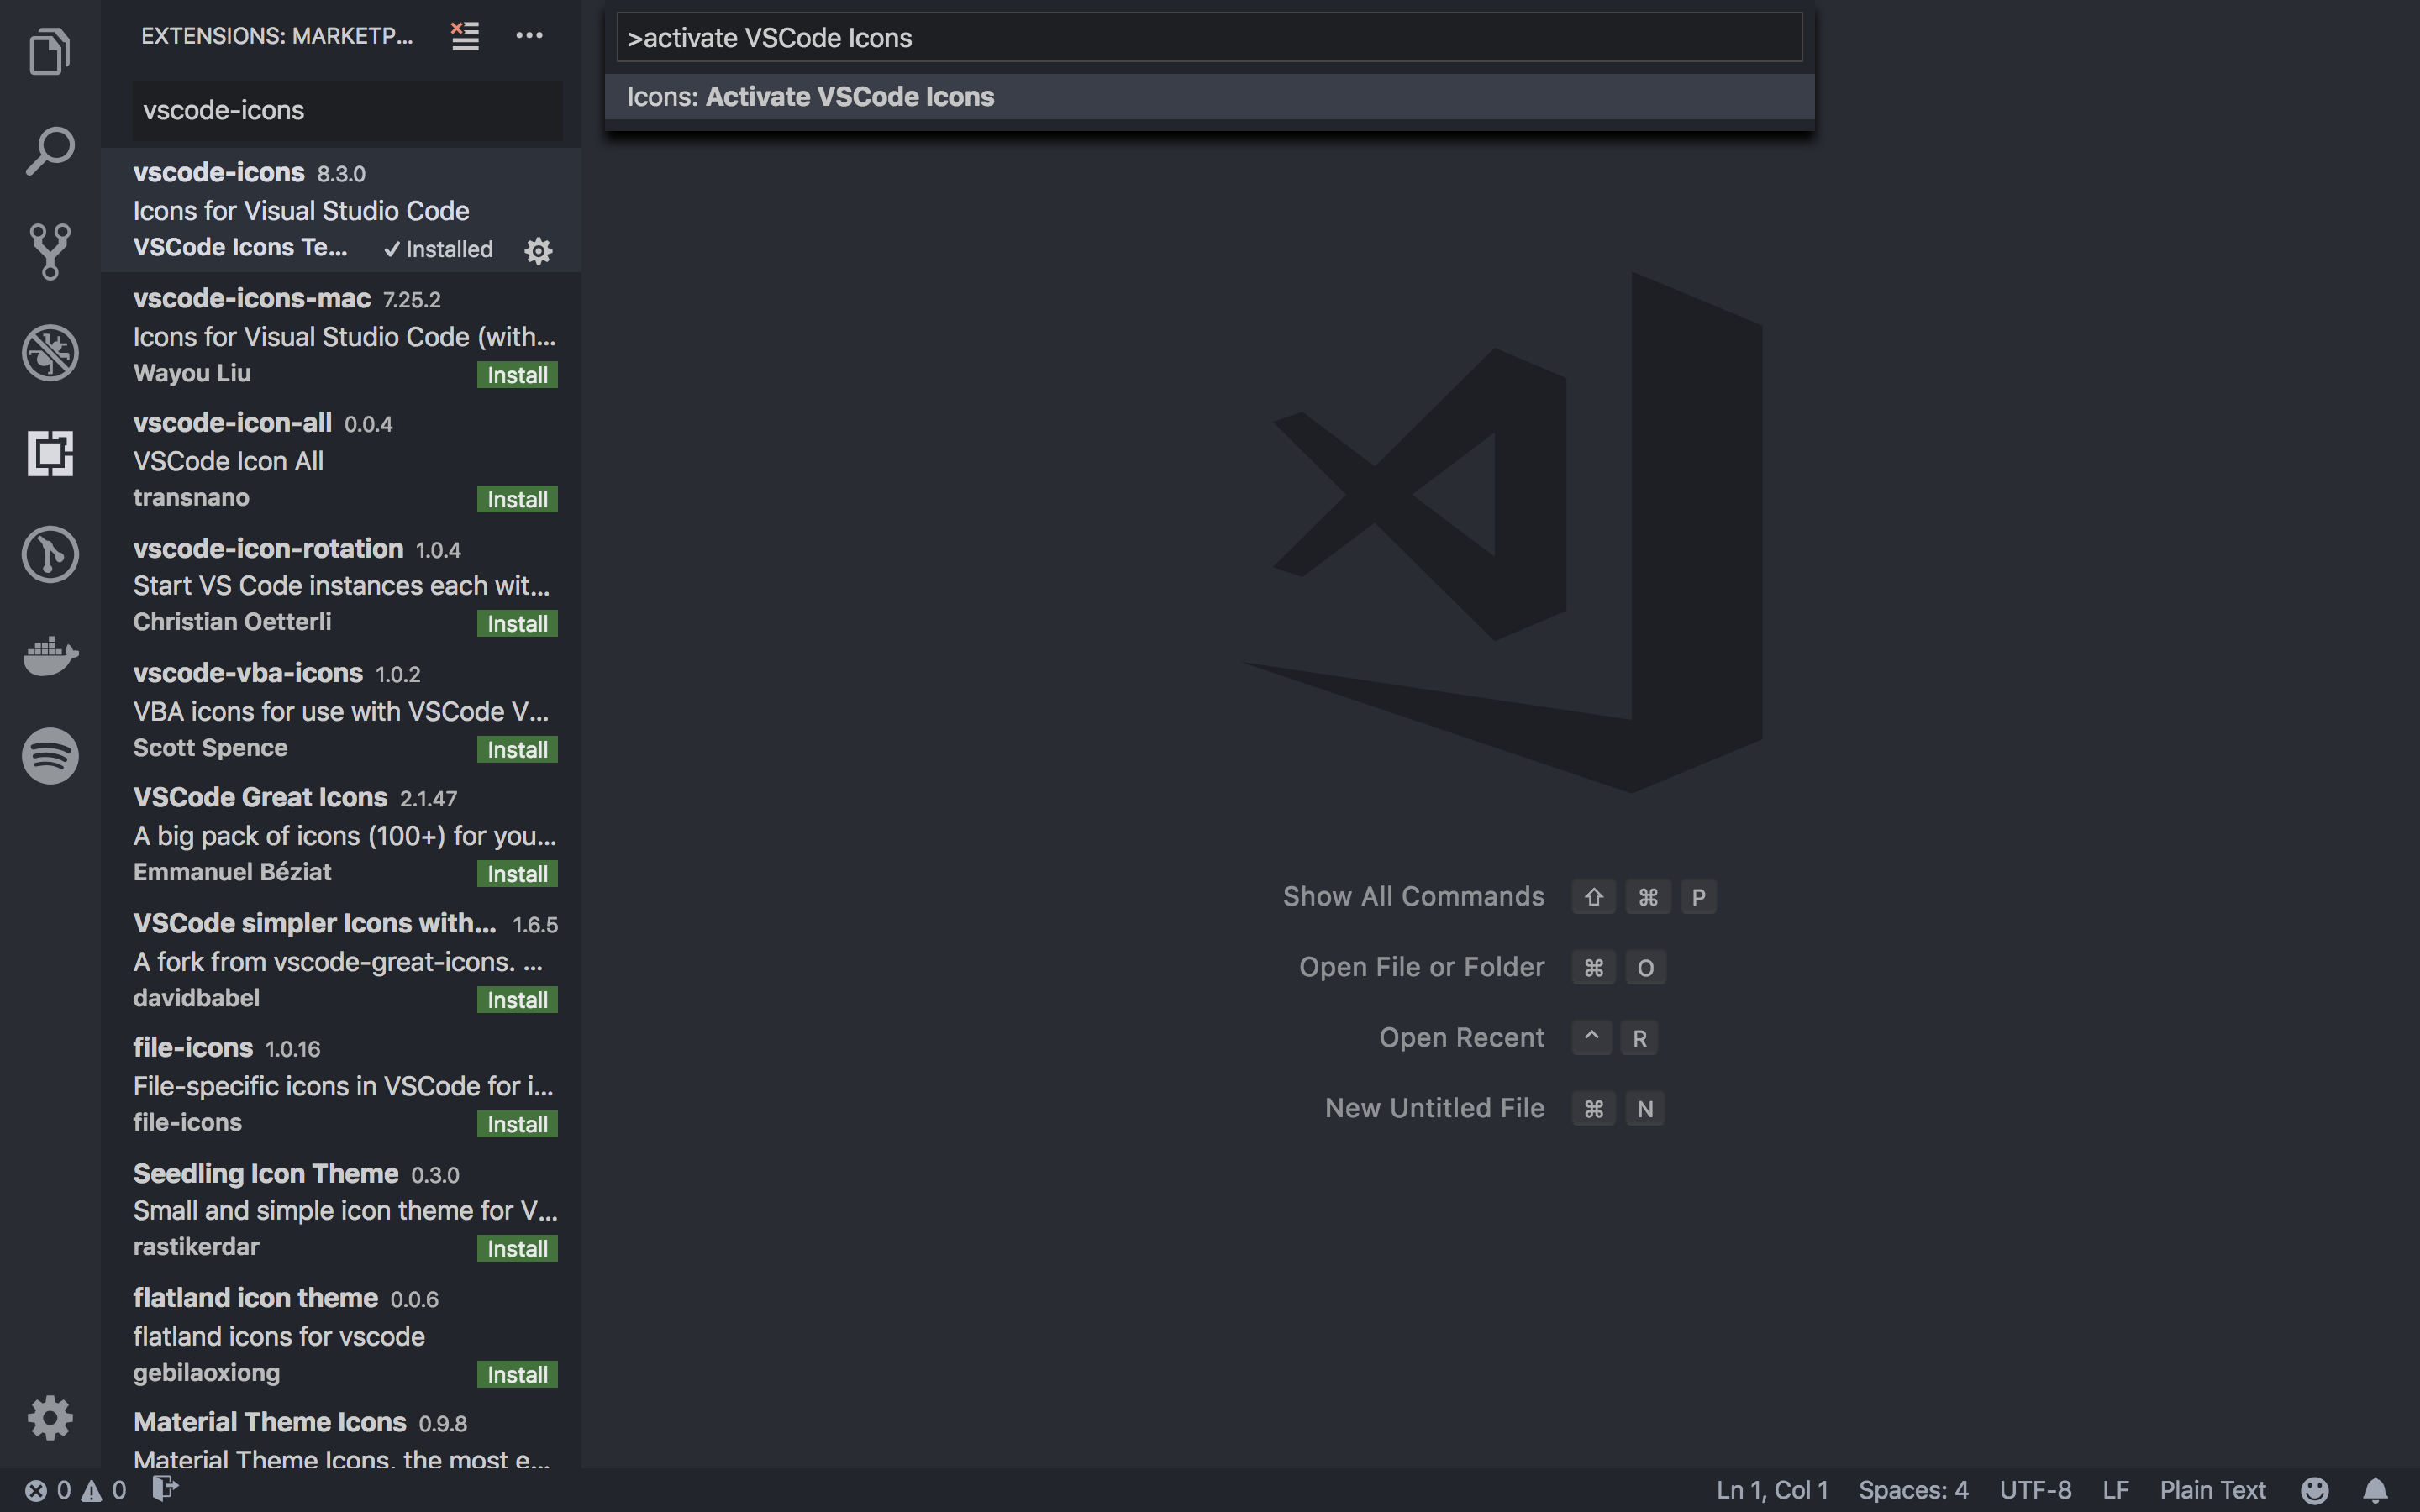This screenshot has width=2420, height=1512.
Task: Click the errors count in status bar
Action: 48,1490
